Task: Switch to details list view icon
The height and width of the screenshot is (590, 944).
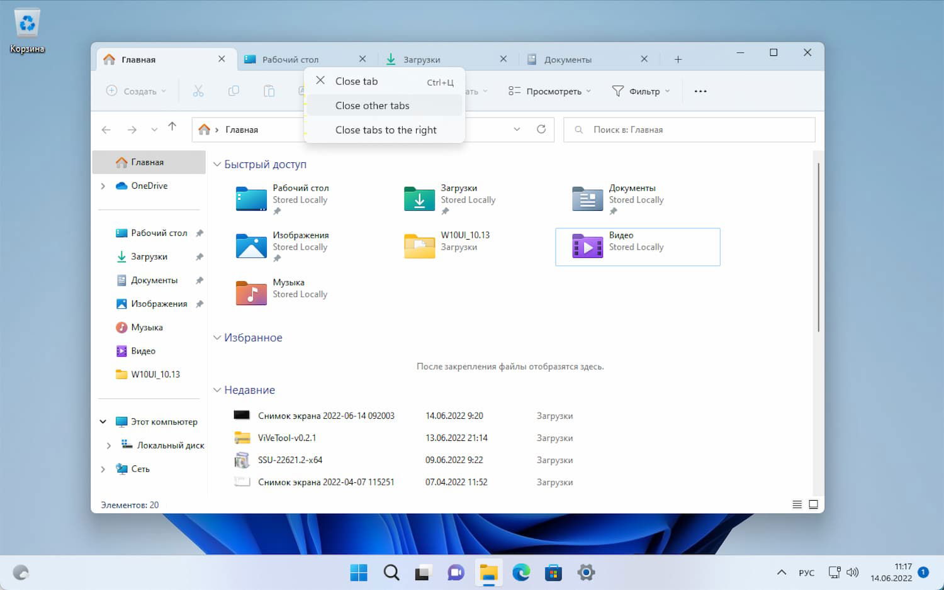Action: click(797, 504)
